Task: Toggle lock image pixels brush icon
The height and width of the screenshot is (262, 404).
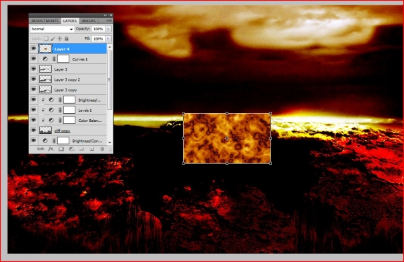Action: pyautogui.click(x=53, y=38)
